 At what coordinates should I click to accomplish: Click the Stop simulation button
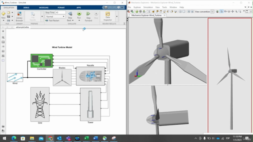click(x=96, y=15)
